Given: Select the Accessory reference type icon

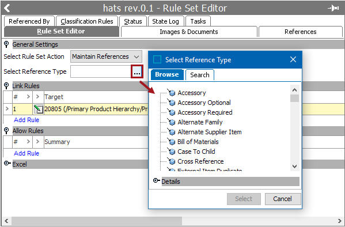Looking at the screenshot, I should pos(172,93).
